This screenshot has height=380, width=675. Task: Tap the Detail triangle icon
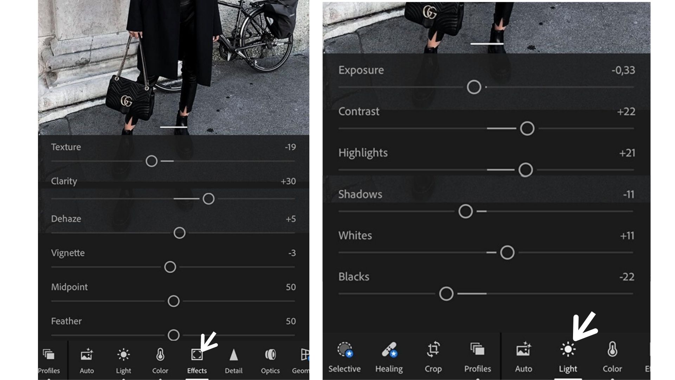pos(233,355)
